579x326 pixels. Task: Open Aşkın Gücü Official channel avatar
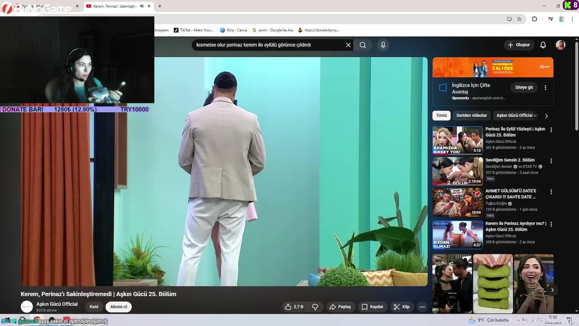[x=27, y=307]
